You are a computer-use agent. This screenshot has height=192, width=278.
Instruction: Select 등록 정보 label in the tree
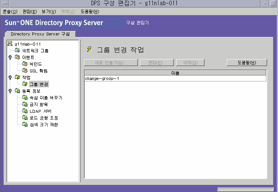coord(31,91)
